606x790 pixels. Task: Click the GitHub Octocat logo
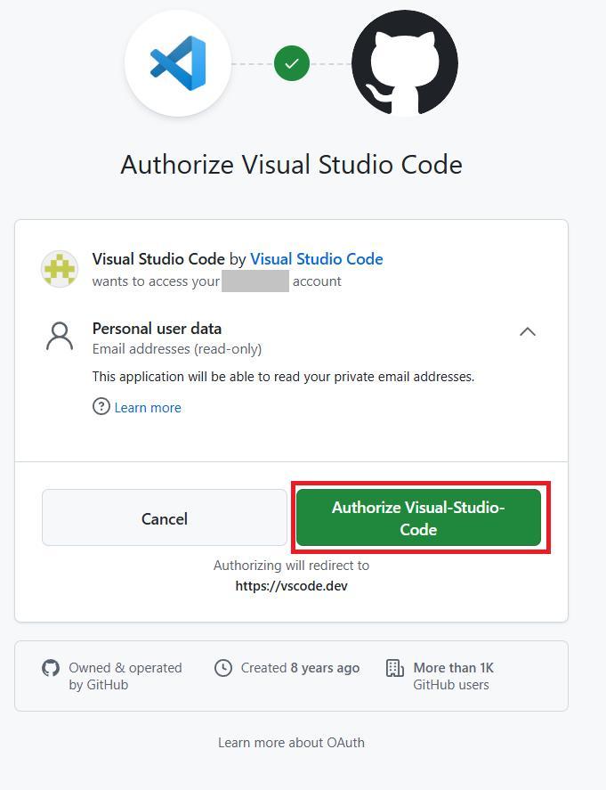[405, 64]
